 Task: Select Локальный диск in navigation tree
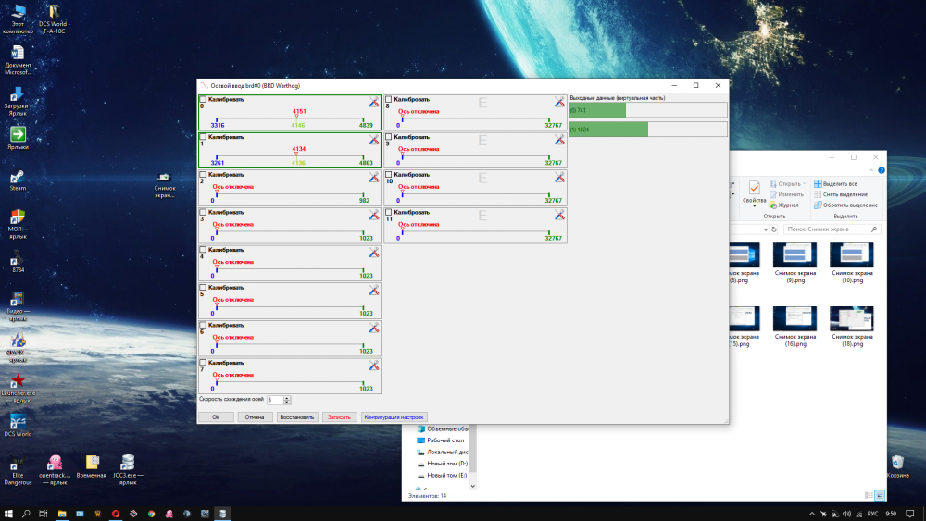click(446, 452)
